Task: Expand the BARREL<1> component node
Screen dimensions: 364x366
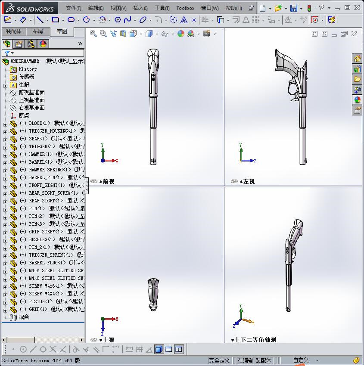Action: [5, 162]
